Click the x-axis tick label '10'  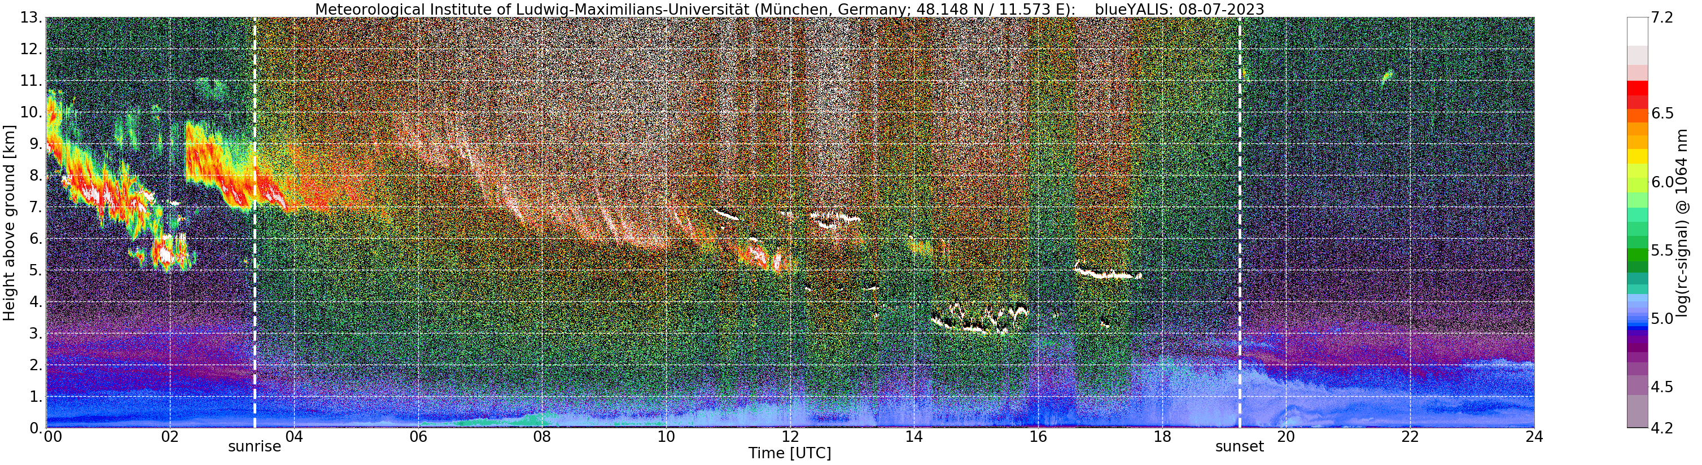(666, 437)
